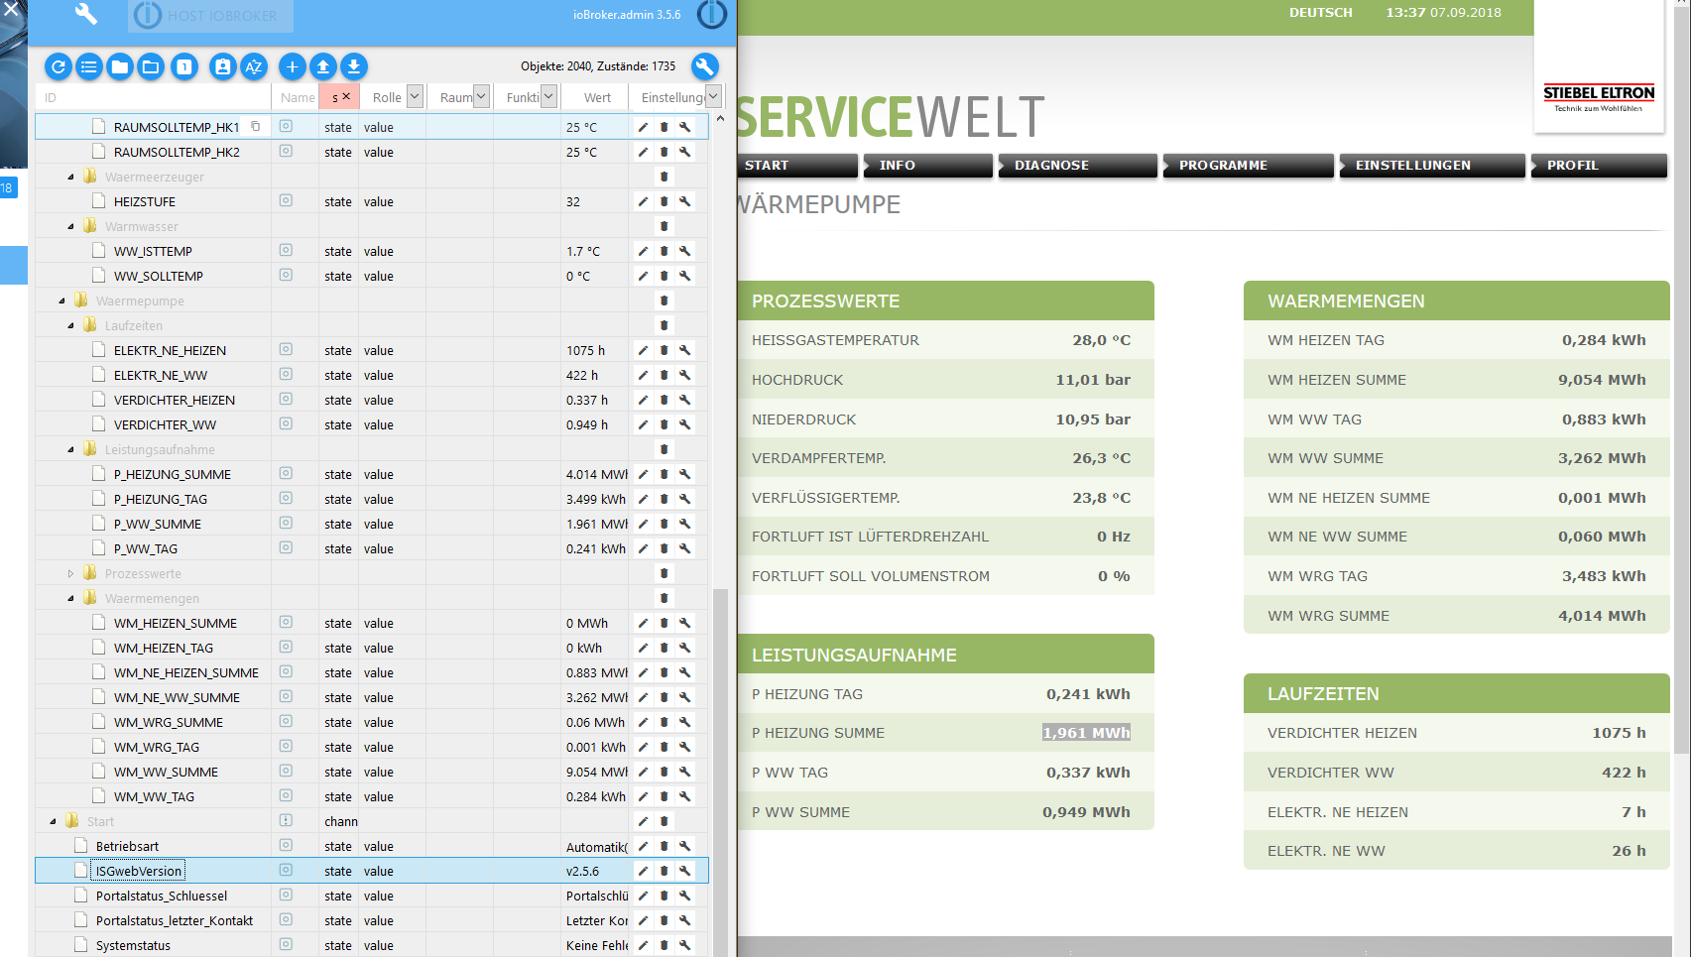This screenshot has width=1691, height=957.
Task: Click the objects list vertical scrollbar
Action: pos(720,772)
